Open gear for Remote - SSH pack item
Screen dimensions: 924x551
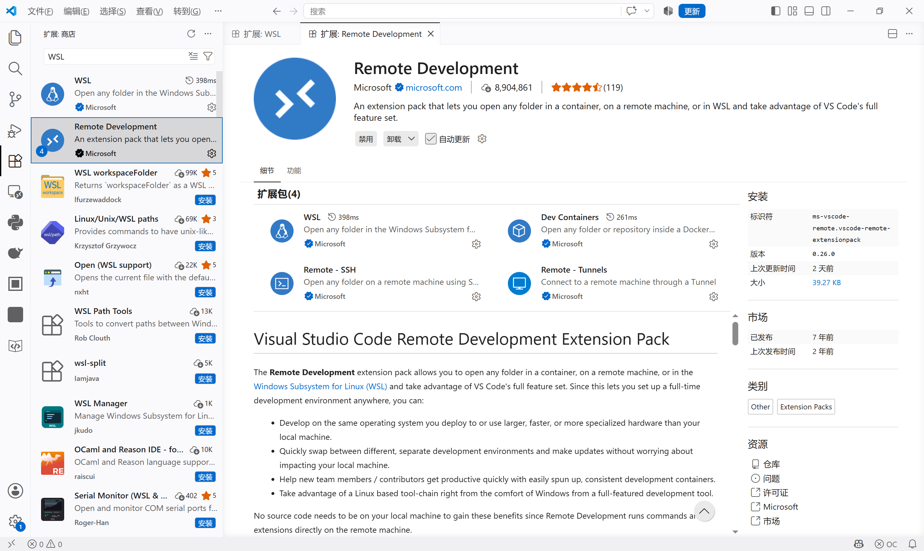tap(476, 296)
